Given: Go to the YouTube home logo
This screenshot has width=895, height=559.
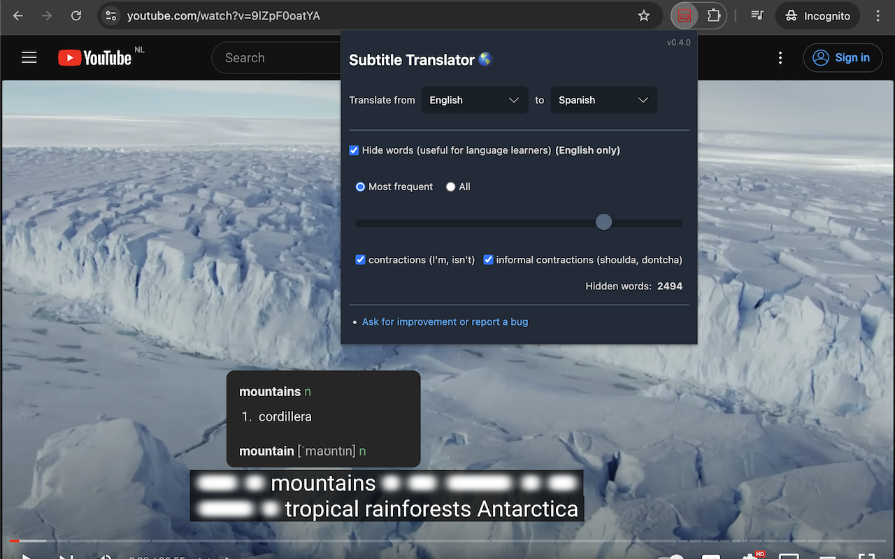Looking at the screenshot, I should click(x=95, y=58).
